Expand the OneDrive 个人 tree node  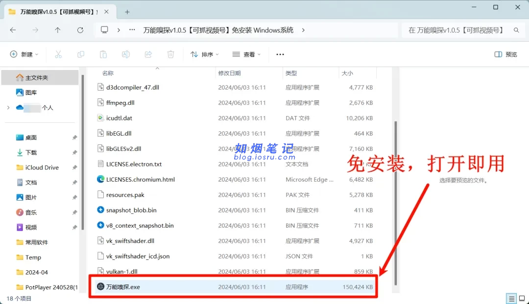(x=8, y=108)
